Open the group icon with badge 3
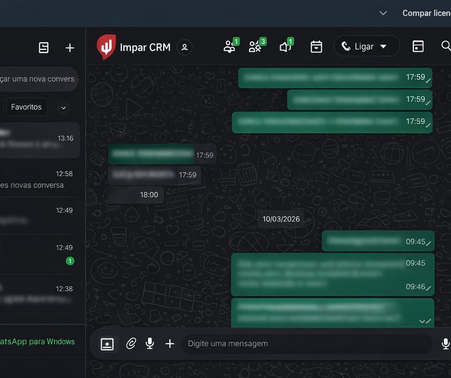 point(257,45)
